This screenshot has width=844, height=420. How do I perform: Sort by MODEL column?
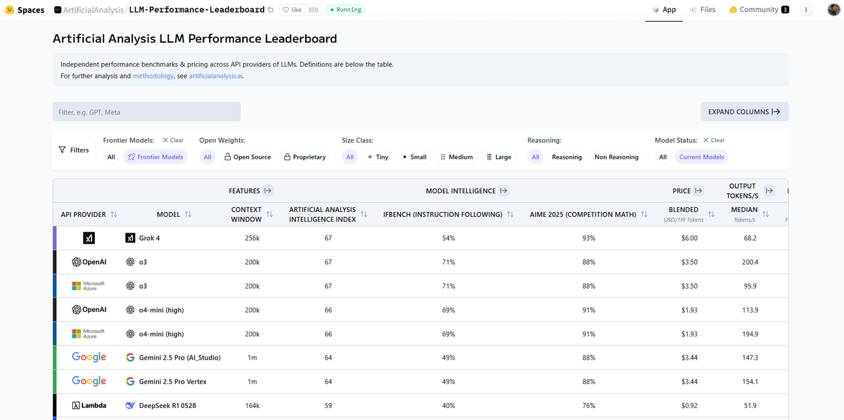click(188, 214)
